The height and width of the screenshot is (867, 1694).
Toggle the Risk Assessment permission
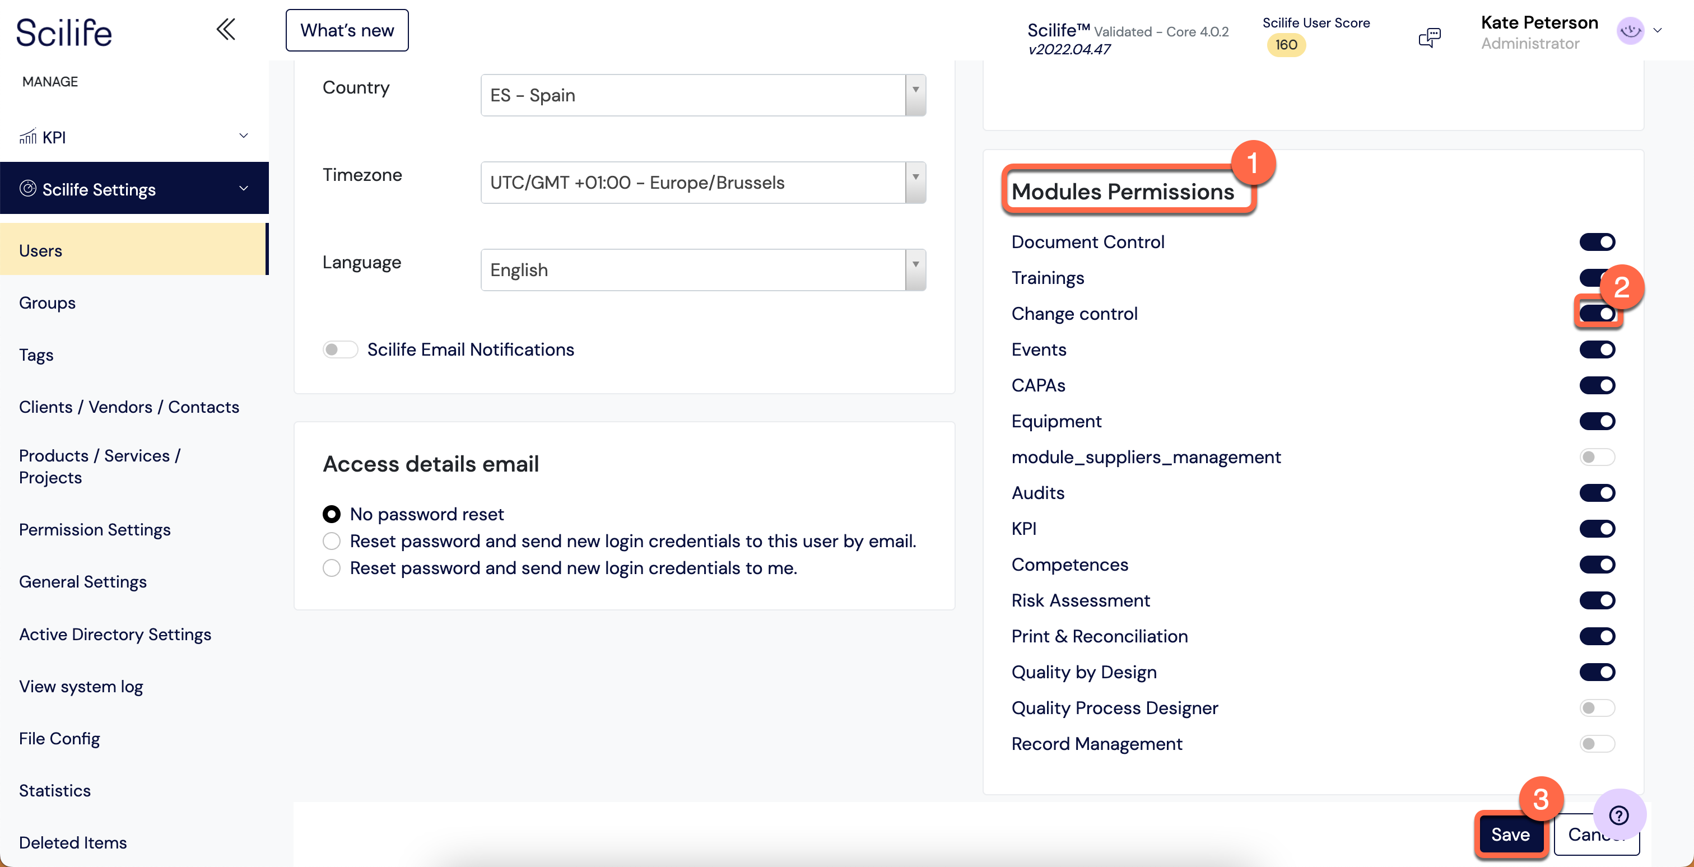(1597, 600)
